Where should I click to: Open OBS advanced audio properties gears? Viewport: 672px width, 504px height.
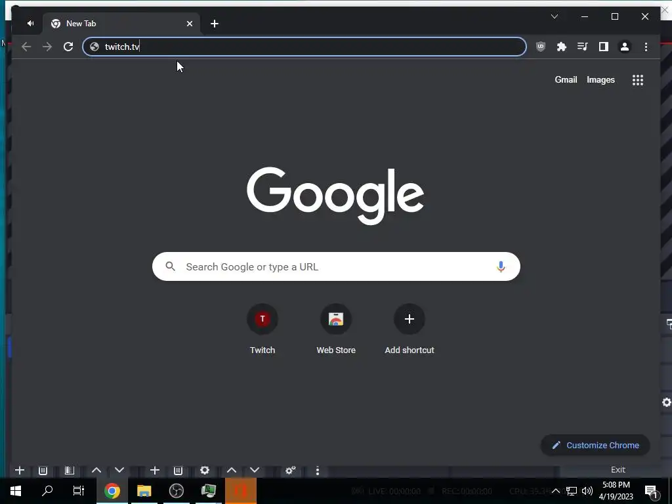coord(291,471)
